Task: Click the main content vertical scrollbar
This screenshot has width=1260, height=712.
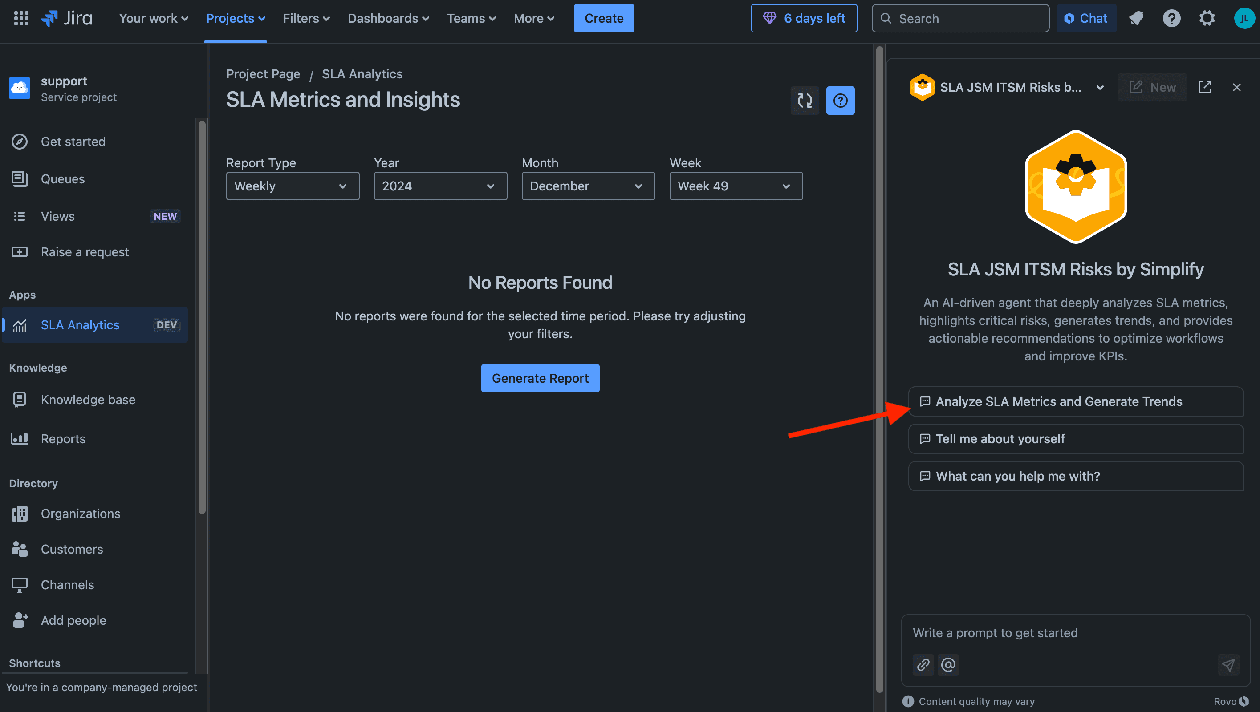Action: [x=879, y=369]
